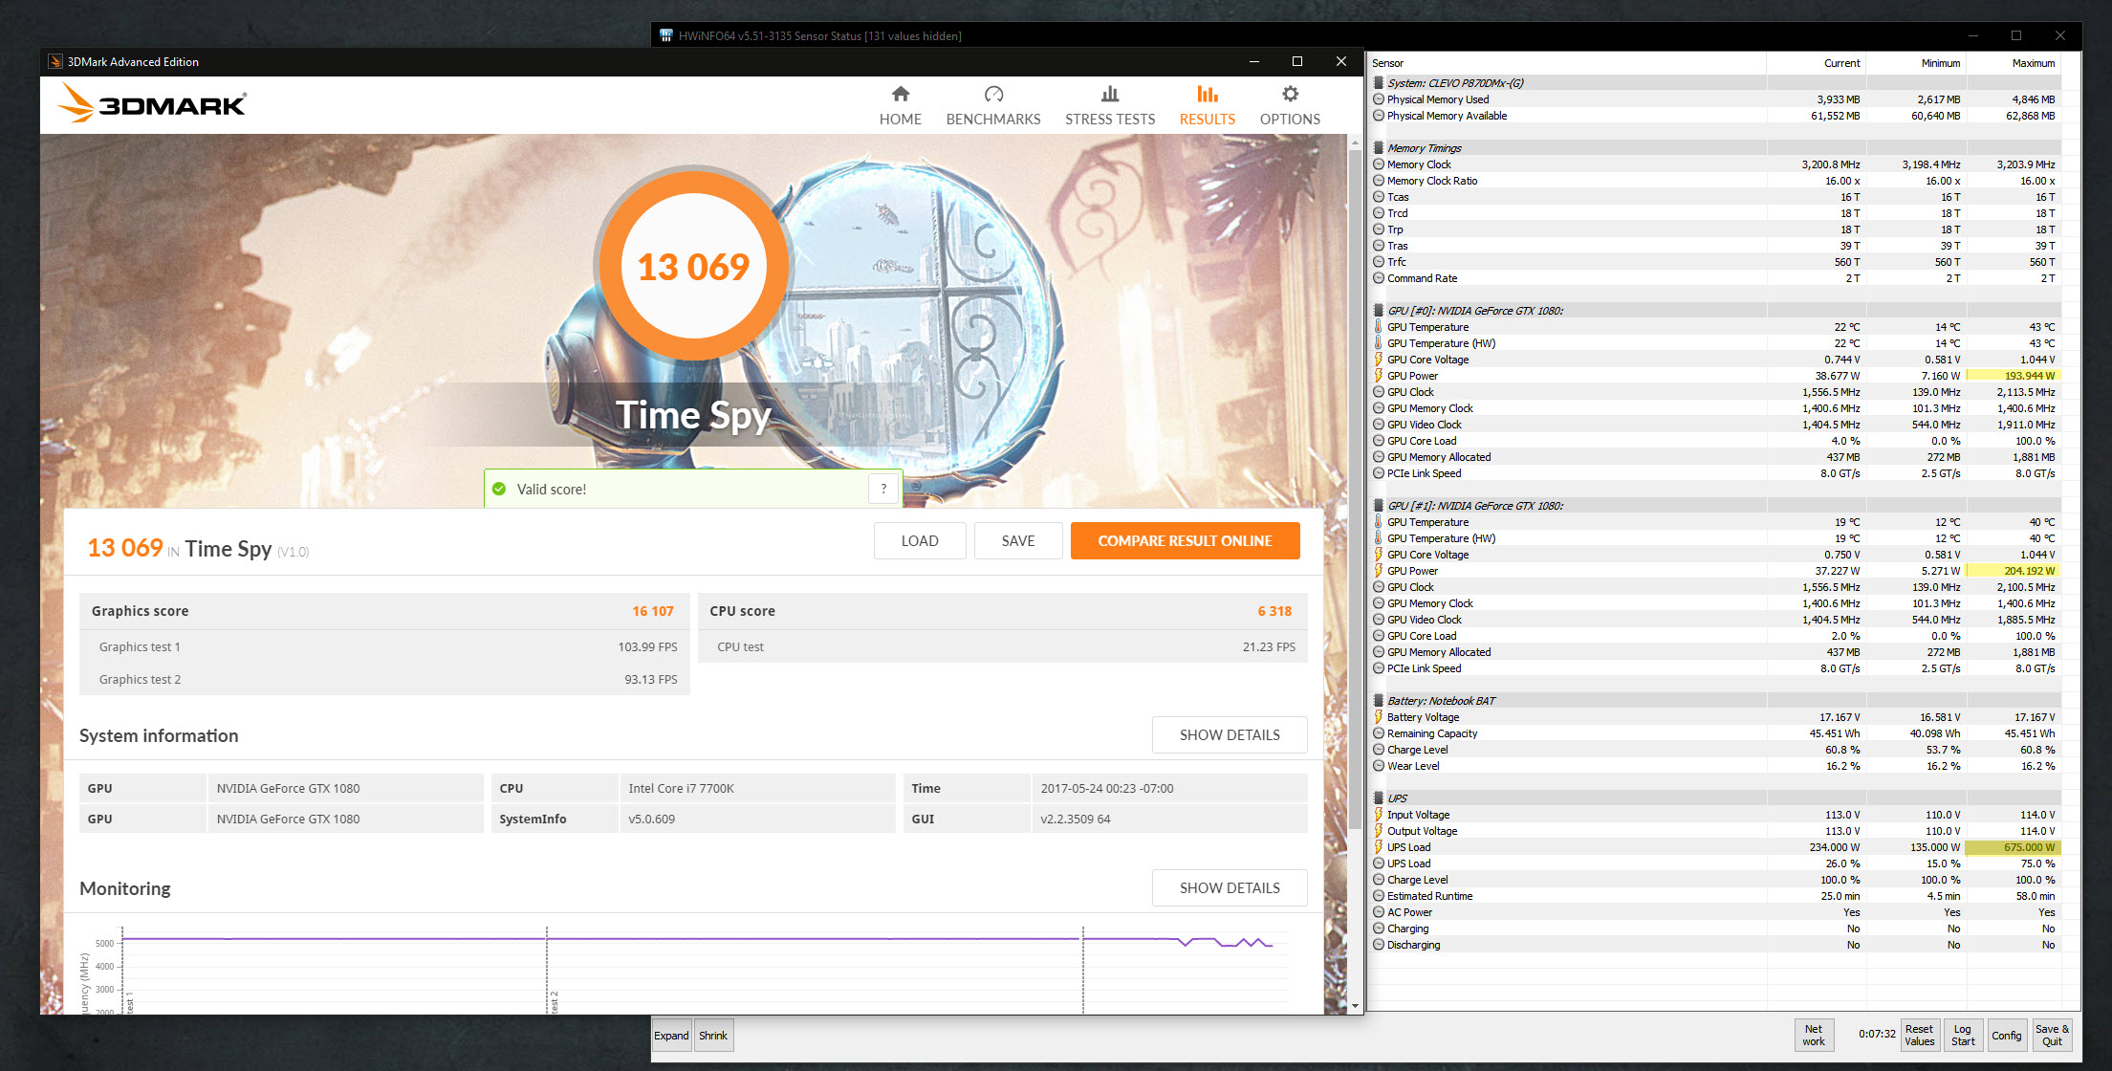Click Battery Voltage lightning icon

[1378, 717]
